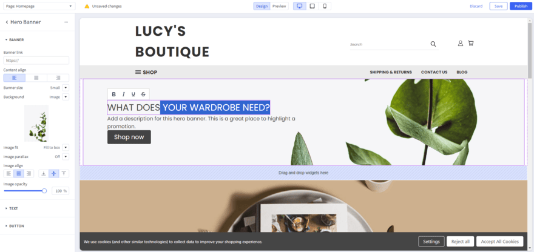Open Hero Banner more options menu
Image resolution: width=534 pixels, height=252 pixels.
[x=66, y=22]
